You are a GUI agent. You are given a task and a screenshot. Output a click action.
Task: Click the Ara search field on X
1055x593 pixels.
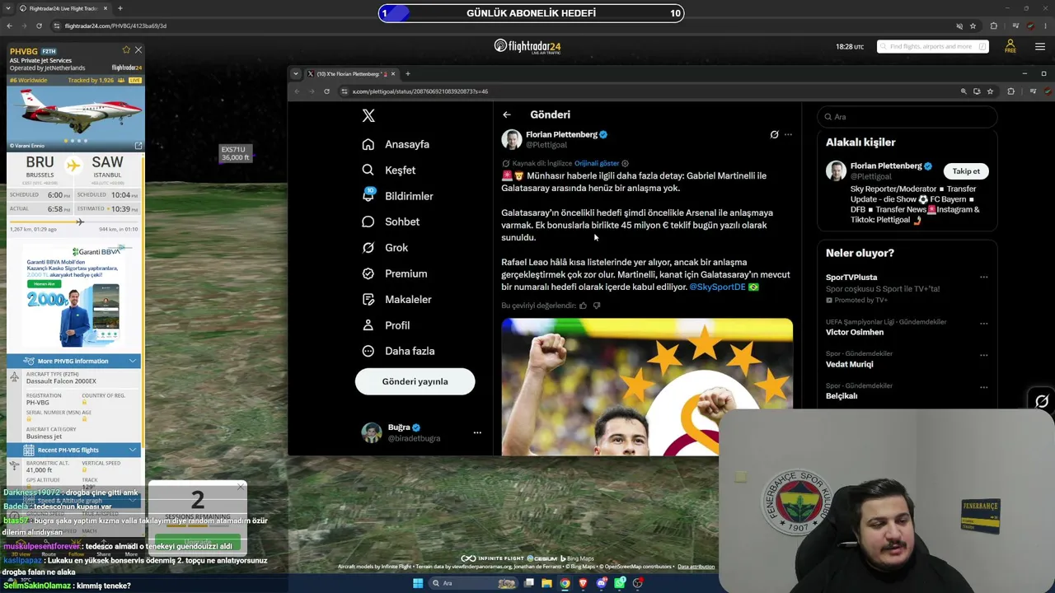point(907,117)
